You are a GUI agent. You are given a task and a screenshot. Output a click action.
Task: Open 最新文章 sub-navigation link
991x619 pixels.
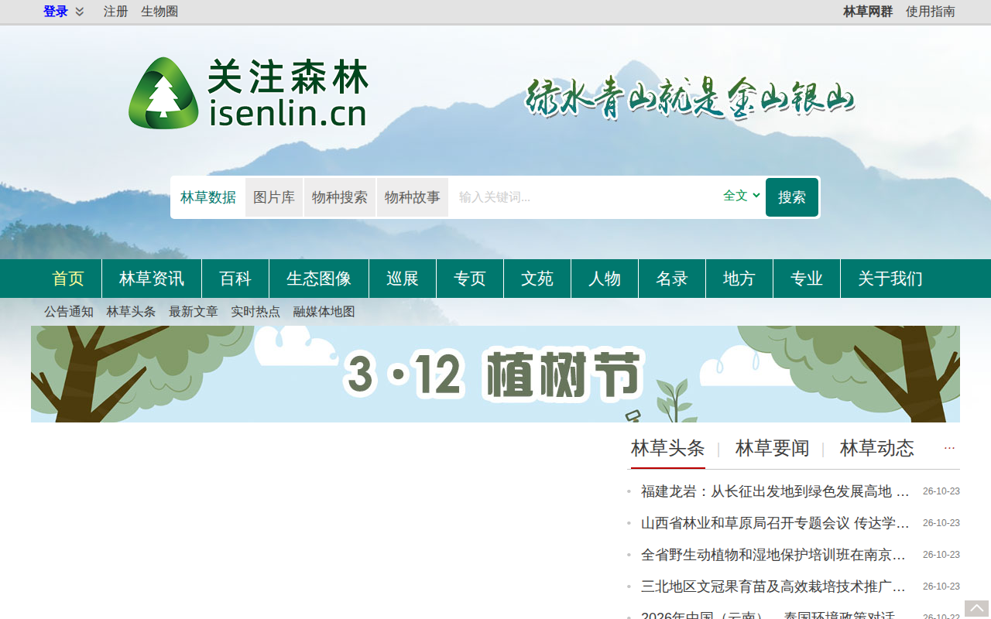click(194, 312)
